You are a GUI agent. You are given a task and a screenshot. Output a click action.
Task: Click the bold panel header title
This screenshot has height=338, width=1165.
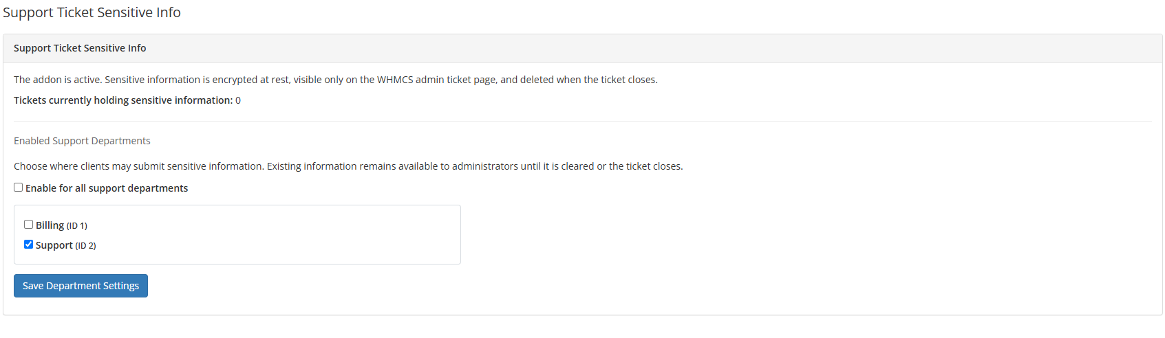coord(80,48)
